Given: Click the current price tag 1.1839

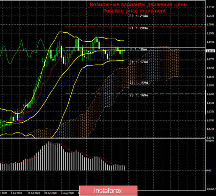Looking at the screenshot, I should (210, 51).
